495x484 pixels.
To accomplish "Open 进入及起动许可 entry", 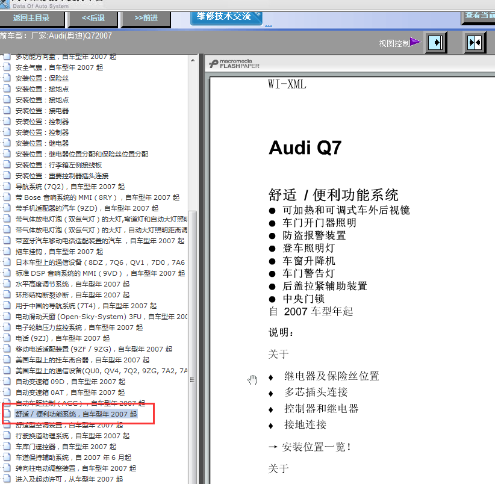I will (x=69, y=479).
